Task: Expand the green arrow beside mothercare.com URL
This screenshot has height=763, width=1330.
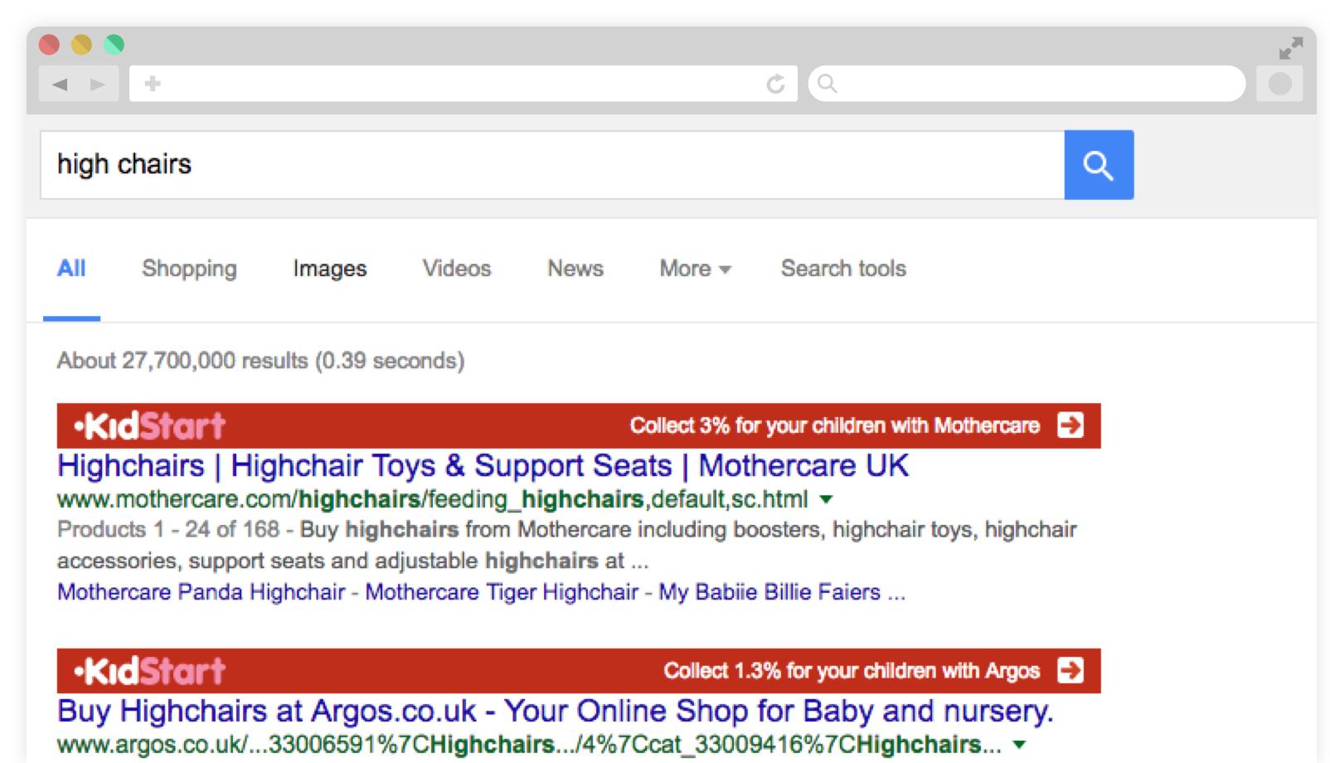Action: click(826, 499)
